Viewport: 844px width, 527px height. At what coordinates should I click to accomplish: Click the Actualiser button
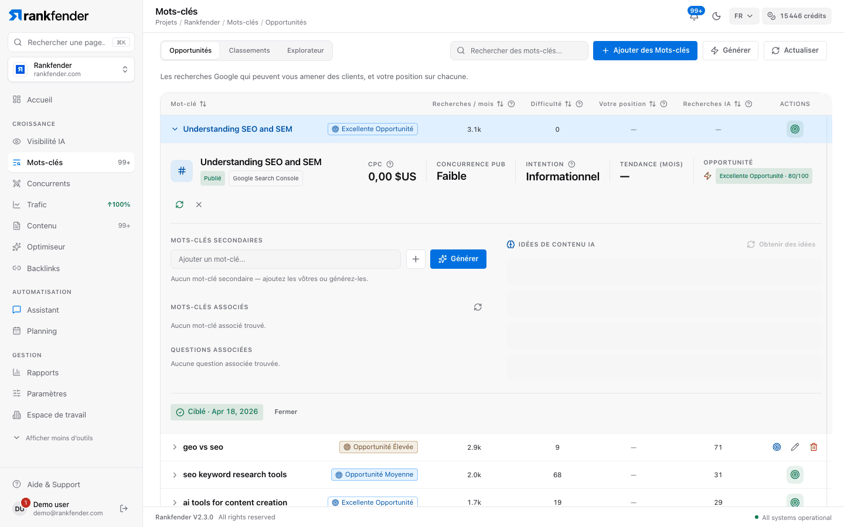pyautogui.click(x=795, y=50)
